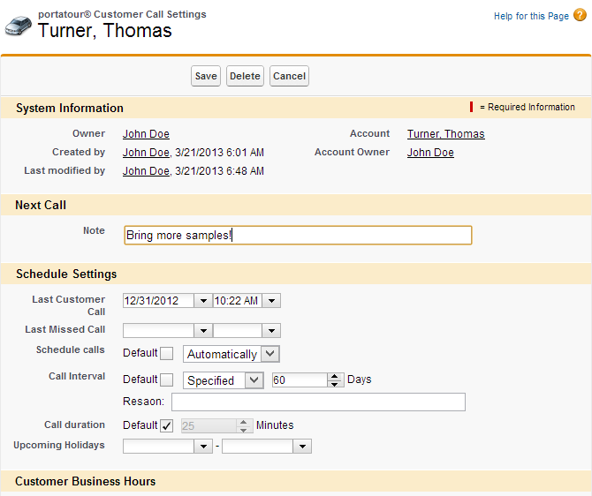Click the orange help question mark icon

(580, 16)
